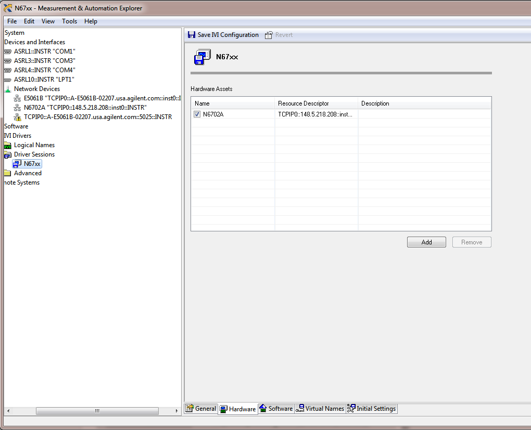The width and height of the screenshot is (531, 430).
Task: Click the warning icon beside TCPIP0 5025 entry
Action: tap(17, 117)
